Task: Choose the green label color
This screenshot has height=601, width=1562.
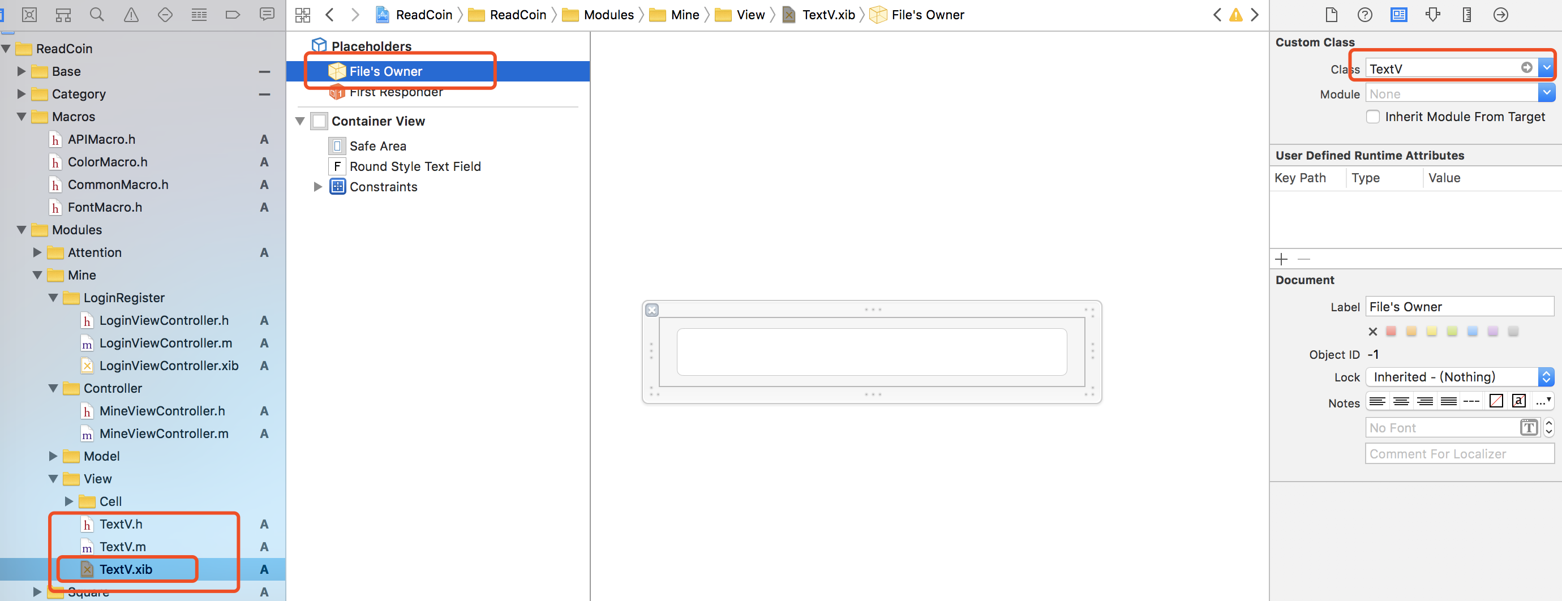Action: (x=1452, y=332)
